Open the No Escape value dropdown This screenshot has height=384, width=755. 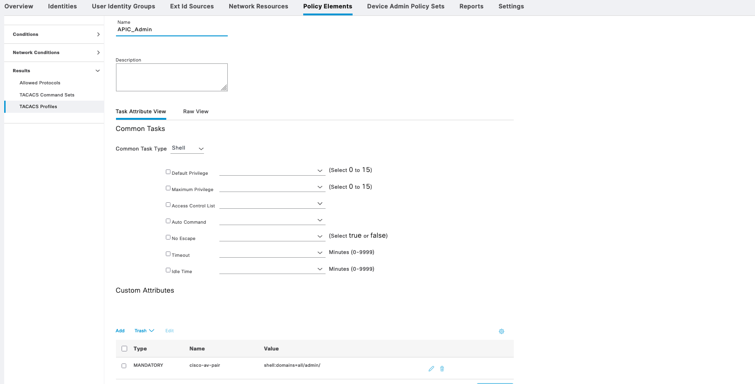coord(272,236)
